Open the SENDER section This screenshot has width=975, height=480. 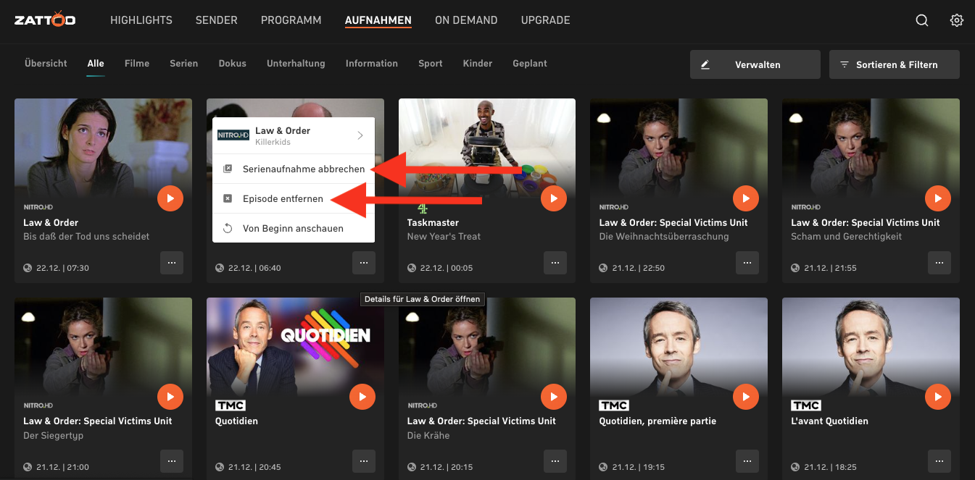217,20
